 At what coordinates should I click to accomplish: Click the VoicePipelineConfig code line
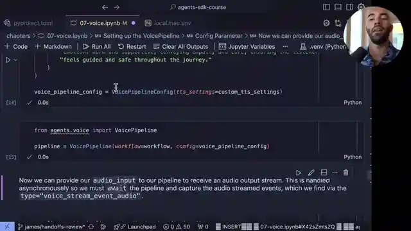[159, 92]
